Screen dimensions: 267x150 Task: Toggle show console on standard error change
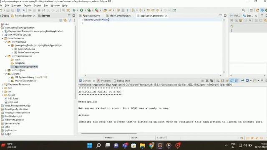click(237, 80)
